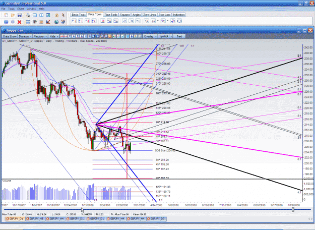
Task: Switch to the Stop Loss tab
Action: (164, 15)
